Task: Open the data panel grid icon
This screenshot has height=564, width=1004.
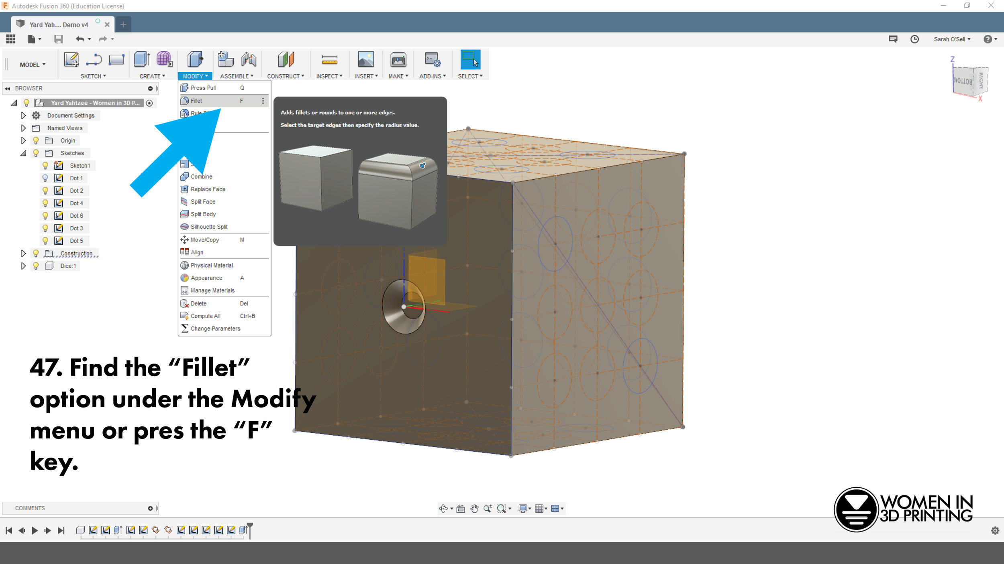Action: tap(11, 39)
